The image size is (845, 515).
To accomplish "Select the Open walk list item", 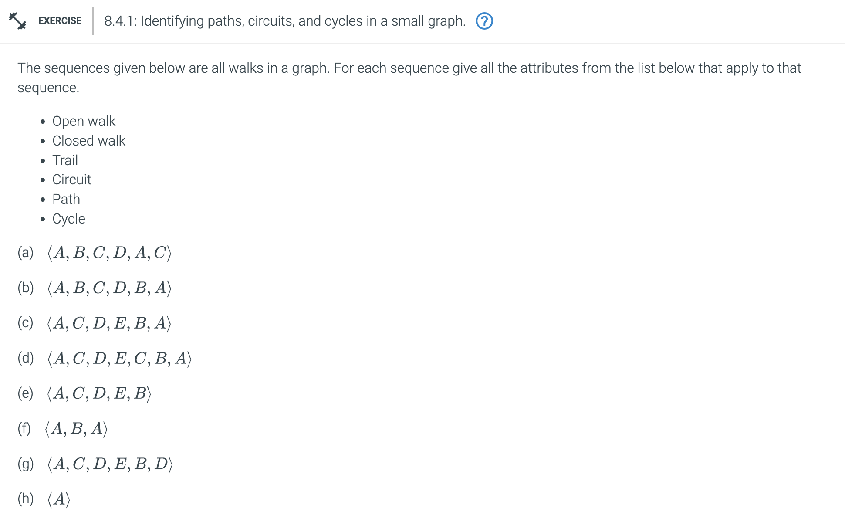I will click(84, 121).
